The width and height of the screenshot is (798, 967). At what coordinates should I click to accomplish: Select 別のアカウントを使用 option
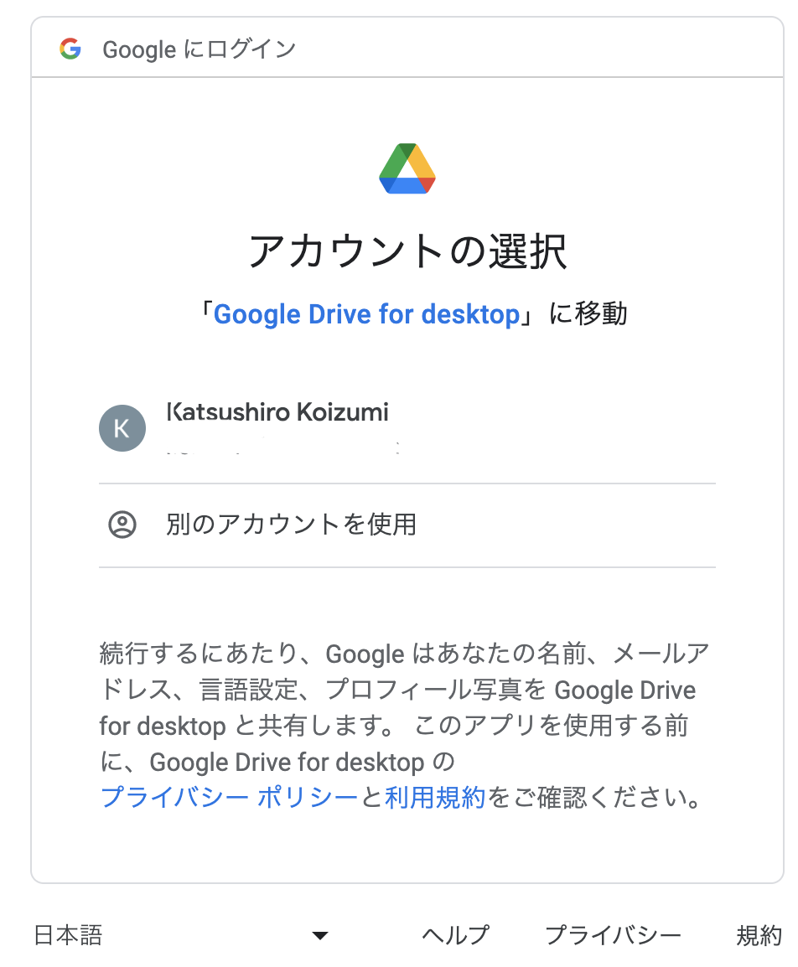coord(407,525)
